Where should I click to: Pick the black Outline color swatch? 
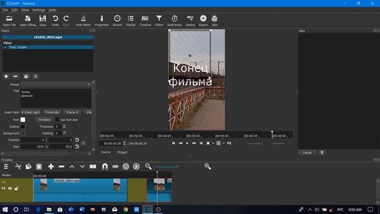pos(23,127)
